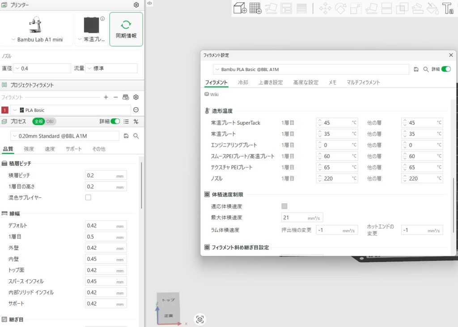Screen dimensions: 458x327
Task: Click 1層目の高さ value field
Action: (106, 186)
